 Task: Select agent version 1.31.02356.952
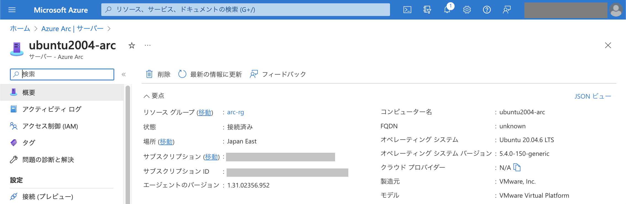(x=248, y=185)
